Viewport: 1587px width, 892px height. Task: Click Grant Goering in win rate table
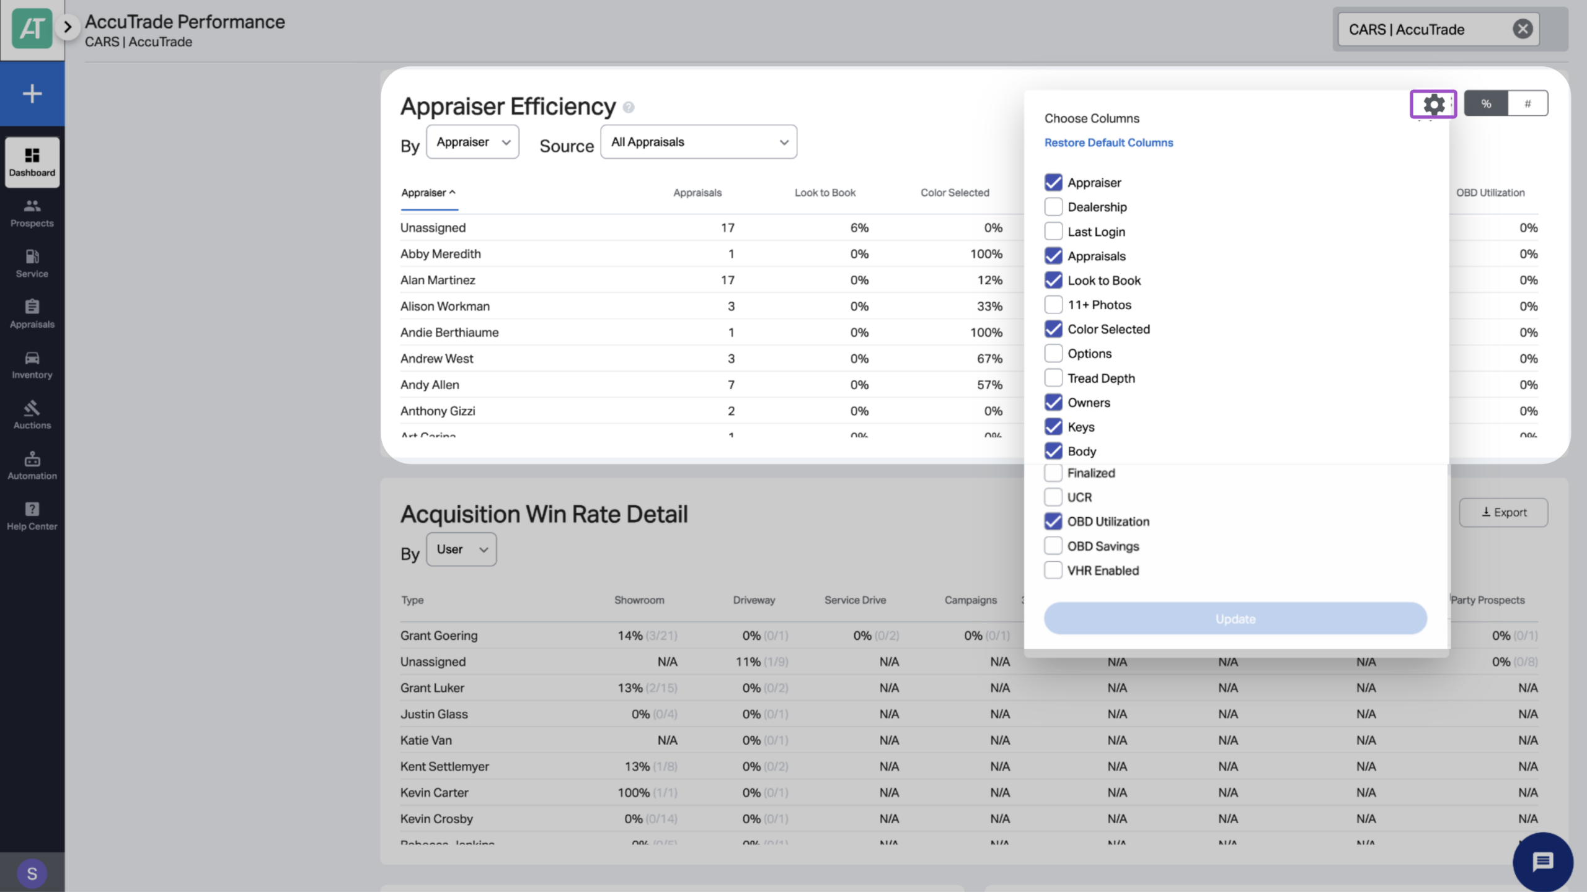439,636
